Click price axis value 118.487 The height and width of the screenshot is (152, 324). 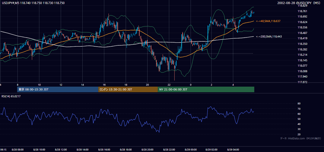click(303, 33)
